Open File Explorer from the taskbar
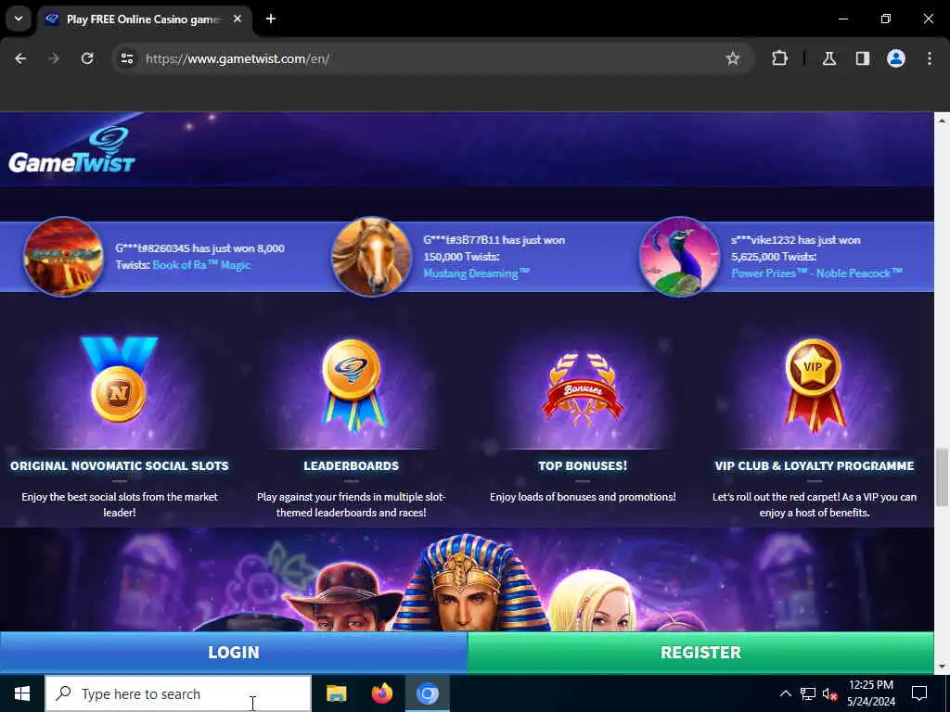Image resolution: width=950 pixels, height=712 pixels. point(336,693)
